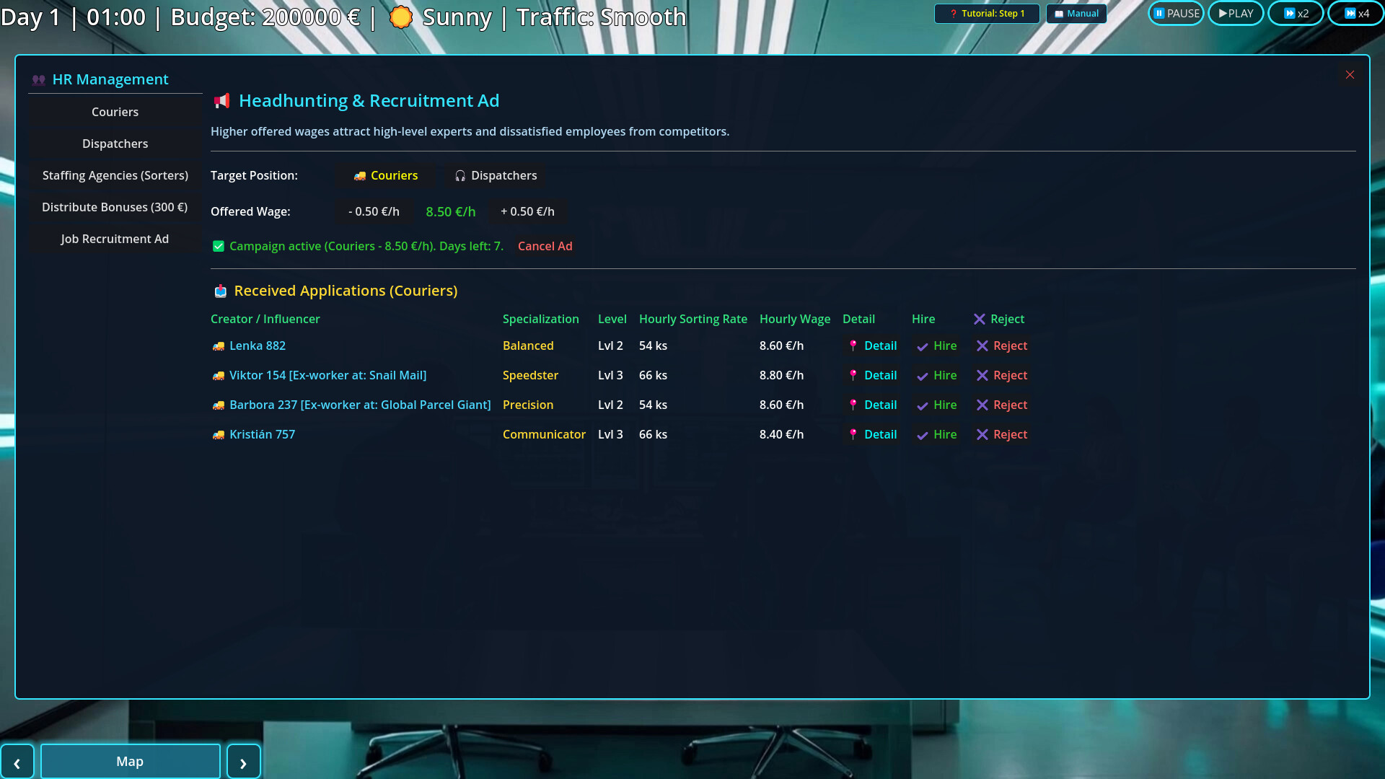Image resolution: width=1385 pixels, height=779 pixels.
Task: Click the pin icon in Barbora 237's Detail cell
Action: pyautogui.click(x=853, y=405)
